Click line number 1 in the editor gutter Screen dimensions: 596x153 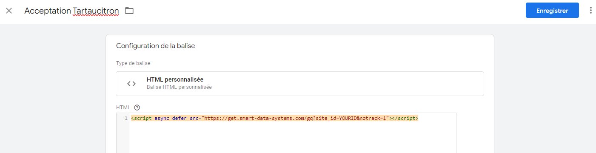(126, 118)
